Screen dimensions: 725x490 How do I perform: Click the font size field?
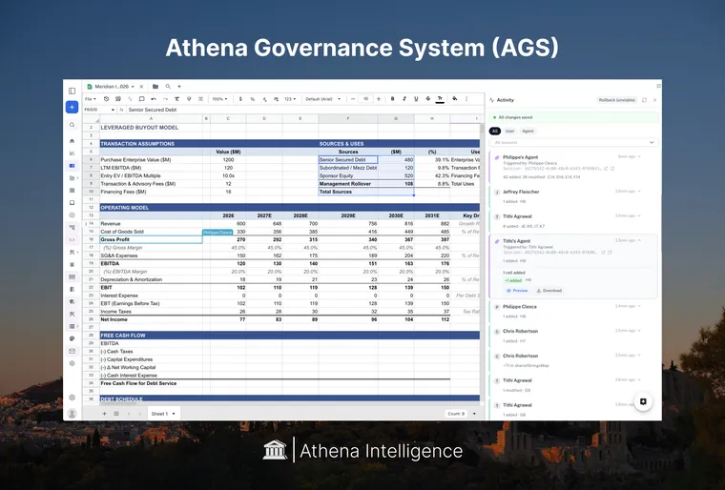pos(365,99)
